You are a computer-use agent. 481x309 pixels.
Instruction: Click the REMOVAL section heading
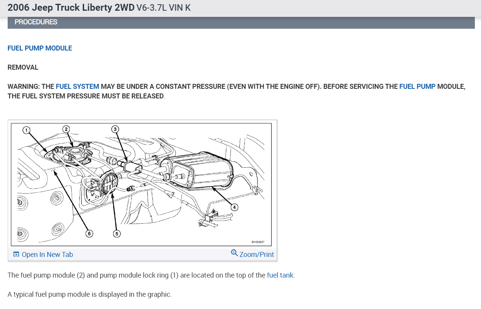[23, 67]
